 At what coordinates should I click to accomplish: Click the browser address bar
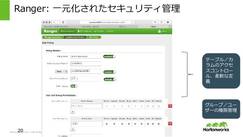(x=107, y=22)
